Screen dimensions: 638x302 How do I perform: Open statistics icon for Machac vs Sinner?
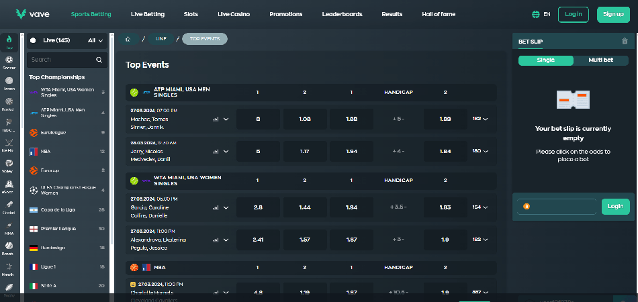pyautogui.click(x=216, y=119)
